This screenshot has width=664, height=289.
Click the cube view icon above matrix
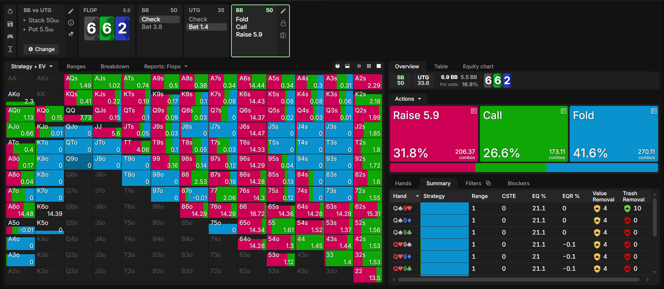[x=338, y=66]
